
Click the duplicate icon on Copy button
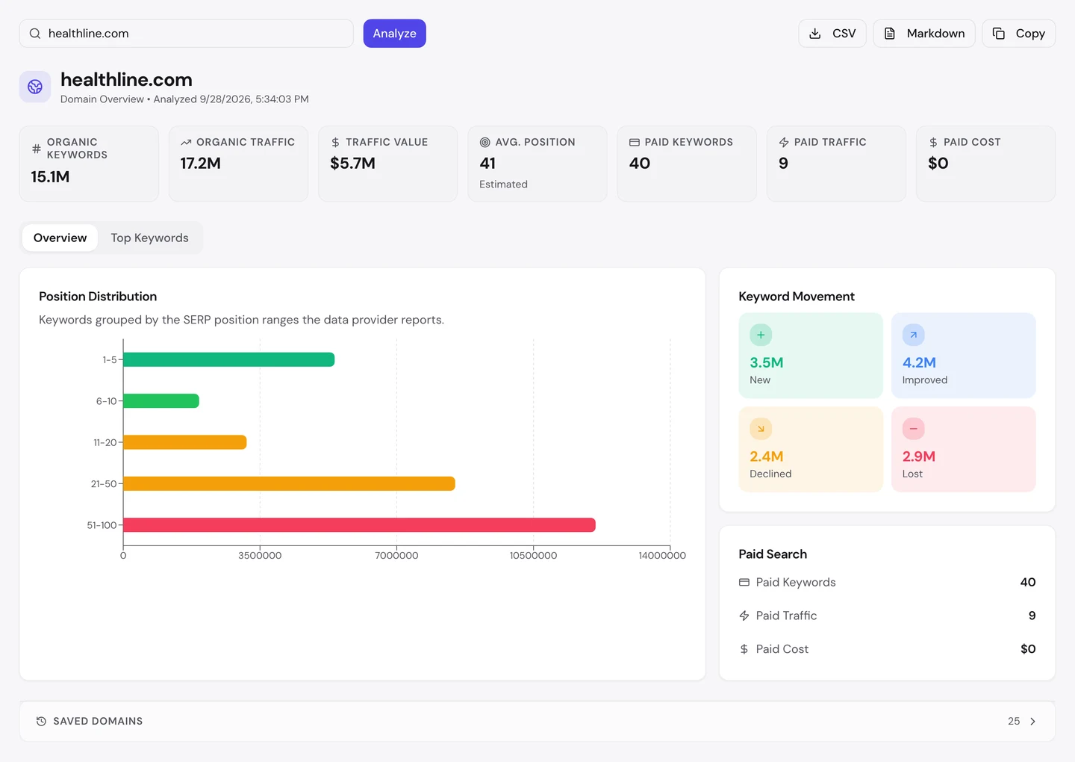[999, 34]
